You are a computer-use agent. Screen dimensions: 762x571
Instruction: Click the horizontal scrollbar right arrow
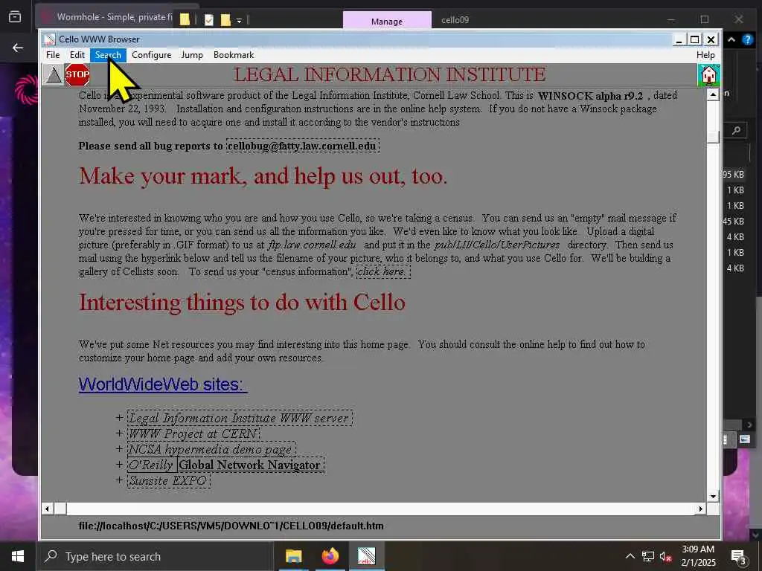(701, 509)
